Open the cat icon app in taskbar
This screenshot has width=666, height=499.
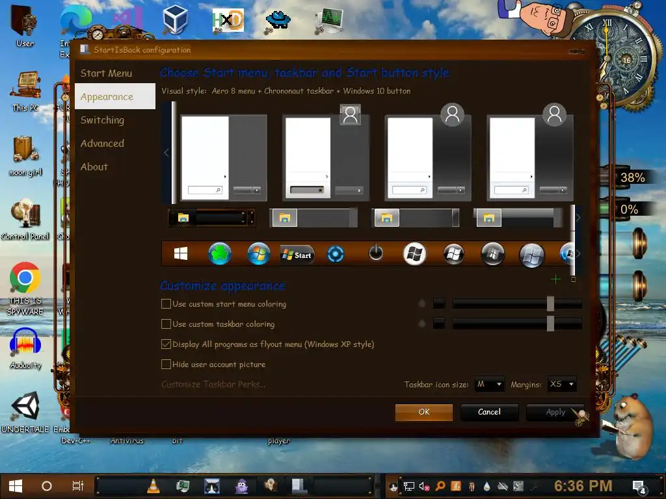pos(212,486)
